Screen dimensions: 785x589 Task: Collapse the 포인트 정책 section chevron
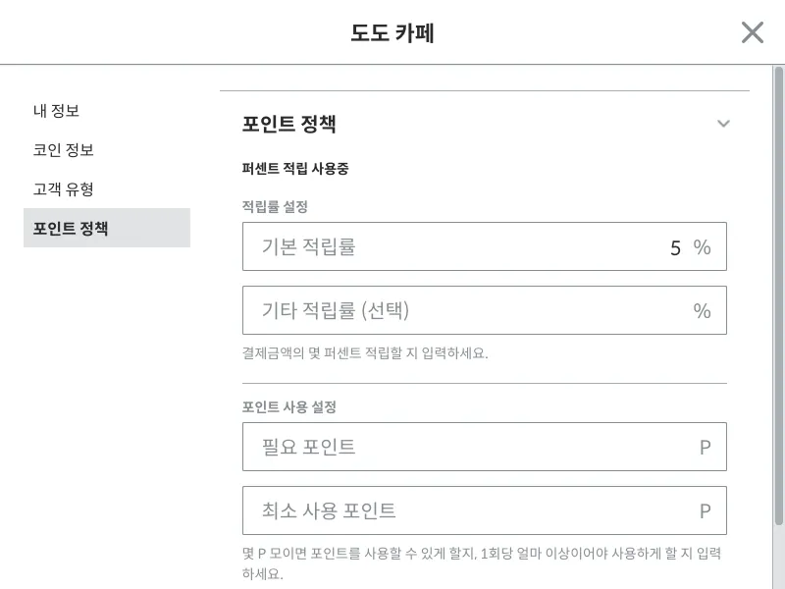[723, 124]
